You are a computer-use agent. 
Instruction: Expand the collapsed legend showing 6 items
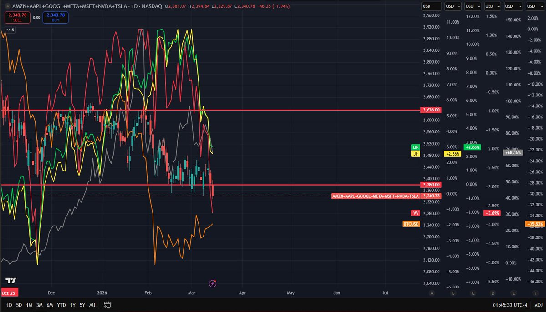point(10,30)
